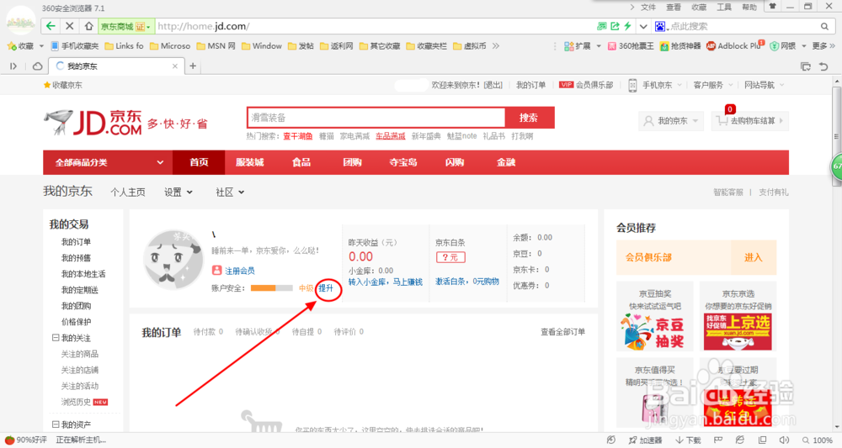Go to the 服装城 navigation tab
Image resolution: width=842 pixels, height=448 pixels.
tap(250, 162)
